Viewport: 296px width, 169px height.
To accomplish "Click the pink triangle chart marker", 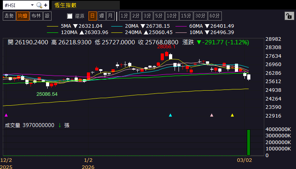I will (x=211, y=115).
